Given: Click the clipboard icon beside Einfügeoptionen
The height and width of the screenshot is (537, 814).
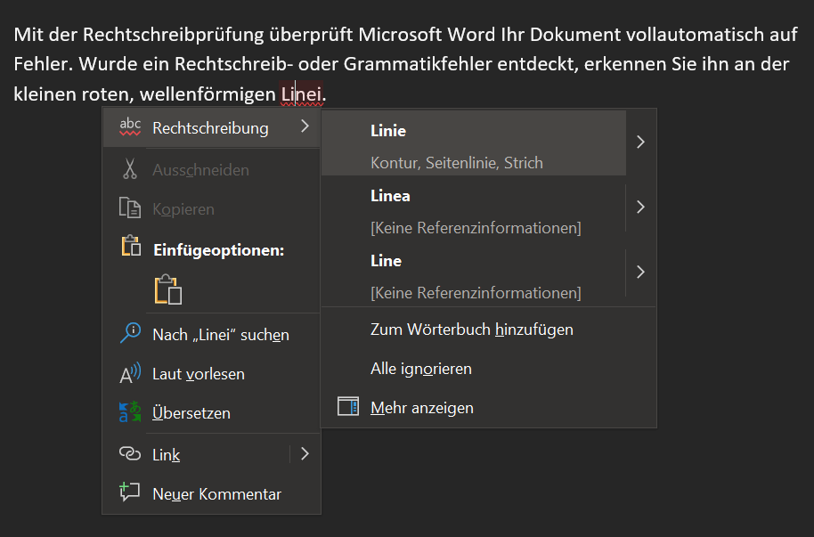Looking at the screenshot, I should 131,246.
